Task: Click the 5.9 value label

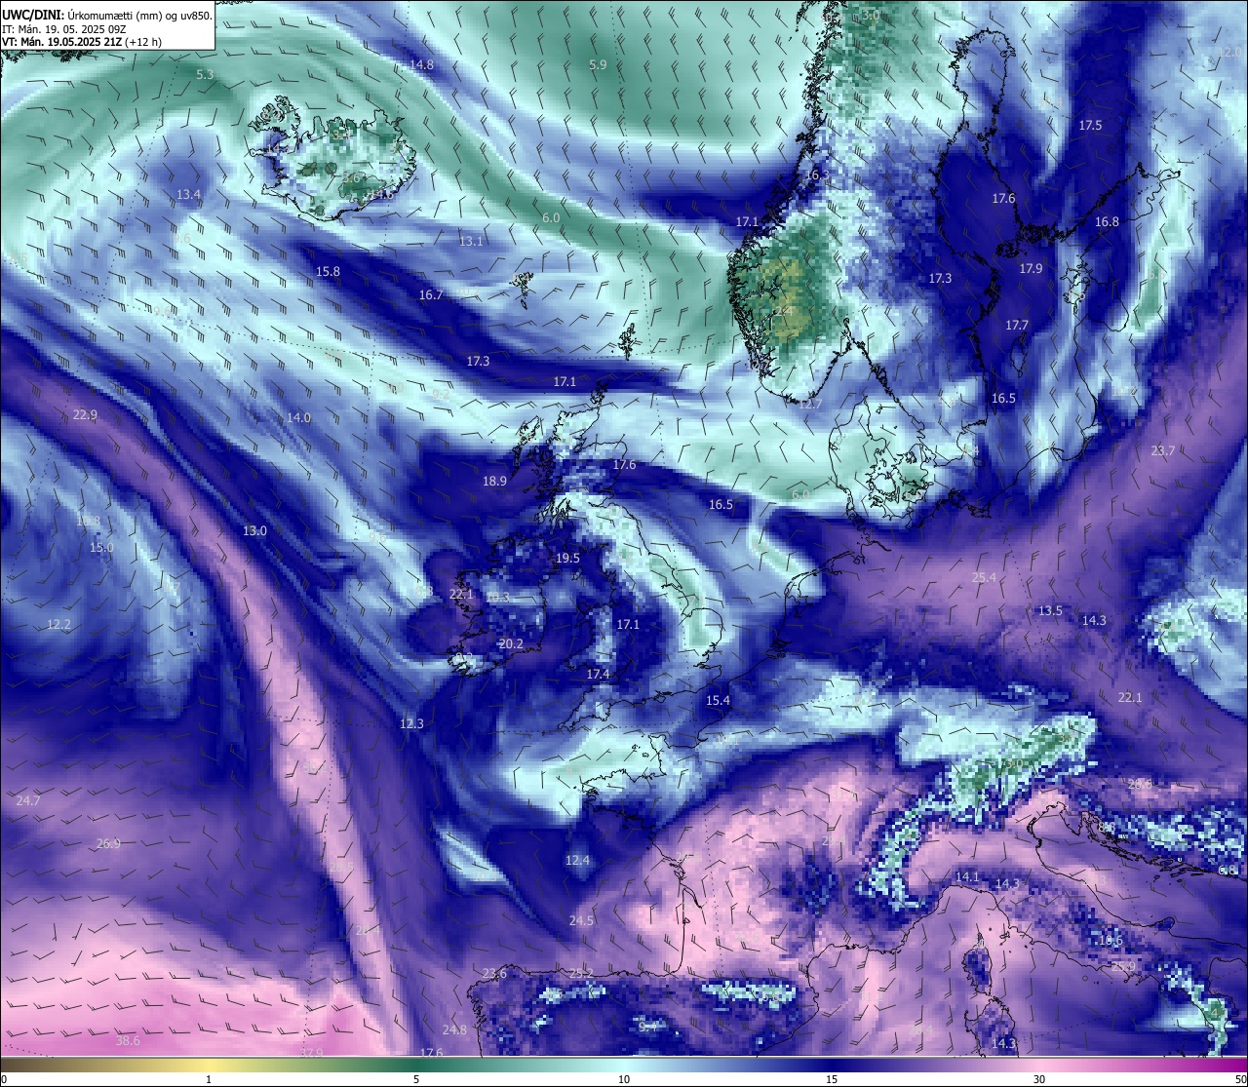Action: [x=598, y=64]
